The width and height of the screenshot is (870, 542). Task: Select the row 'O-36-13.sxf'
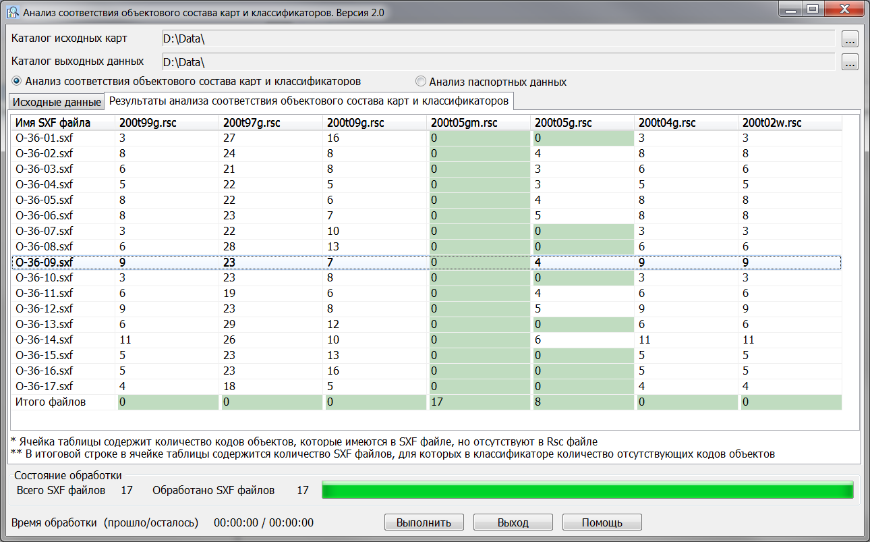tap(427, 324)
